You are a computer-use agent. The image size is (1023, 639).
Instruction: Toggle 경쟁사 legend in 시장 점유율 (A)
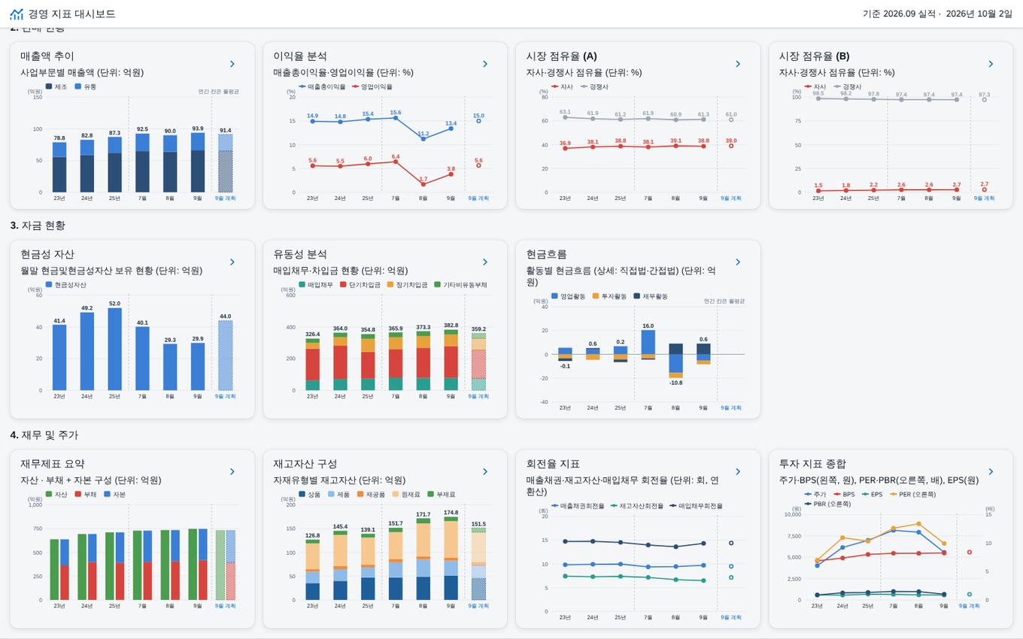(594, 86)
